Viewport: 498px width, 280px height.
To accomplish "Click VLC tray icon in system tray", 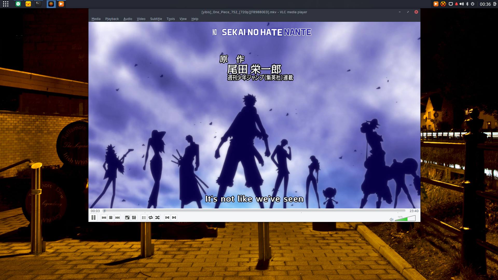I will [436, 4].
